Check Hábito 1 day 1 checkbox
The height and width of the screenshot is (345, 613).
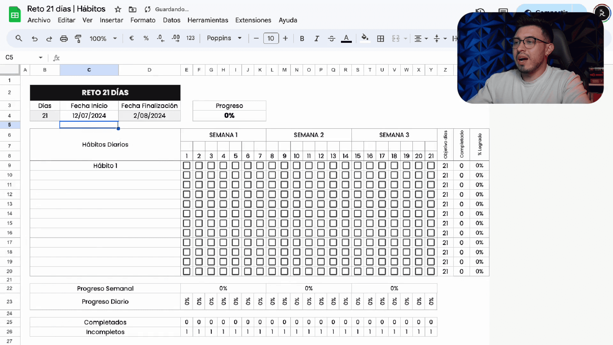(187, 165)
